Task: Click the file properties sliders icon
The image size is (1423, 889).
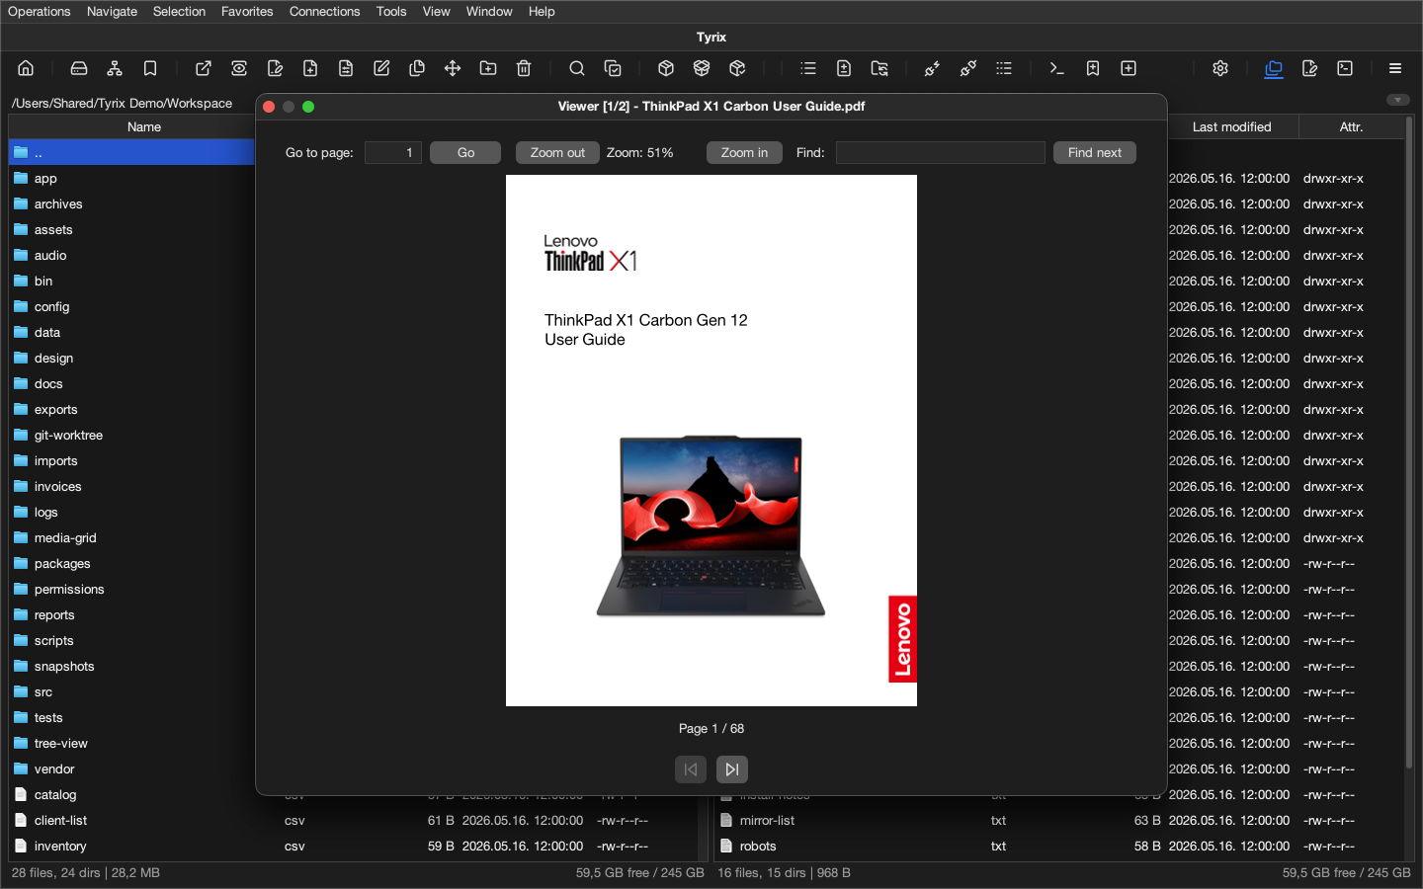Action: [346, 68]
